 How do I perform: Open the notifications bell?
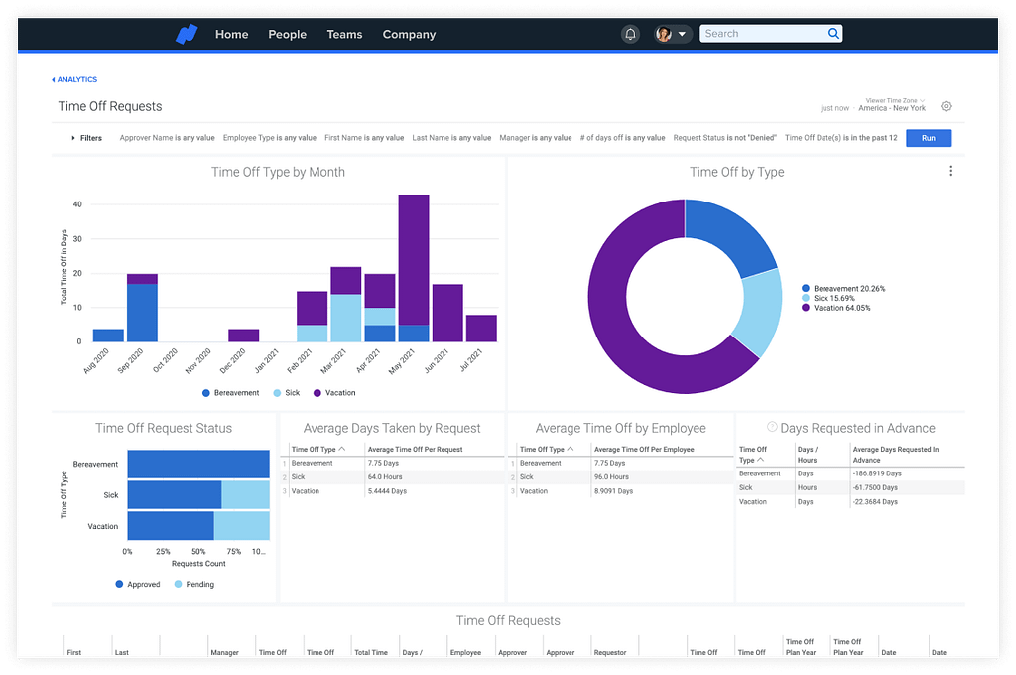[x=631, y=34]
